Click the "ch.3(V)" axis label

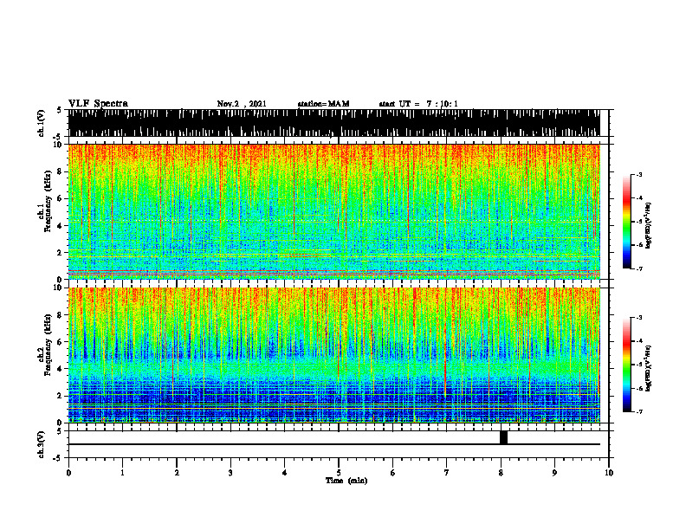42,445
